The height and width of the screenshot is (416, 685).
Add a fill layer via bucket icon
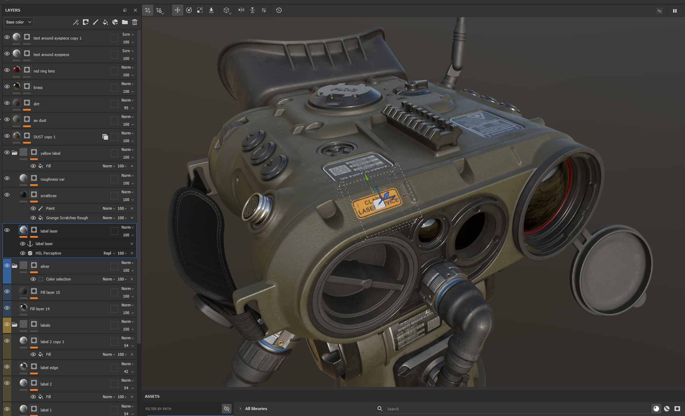[105, 22]
